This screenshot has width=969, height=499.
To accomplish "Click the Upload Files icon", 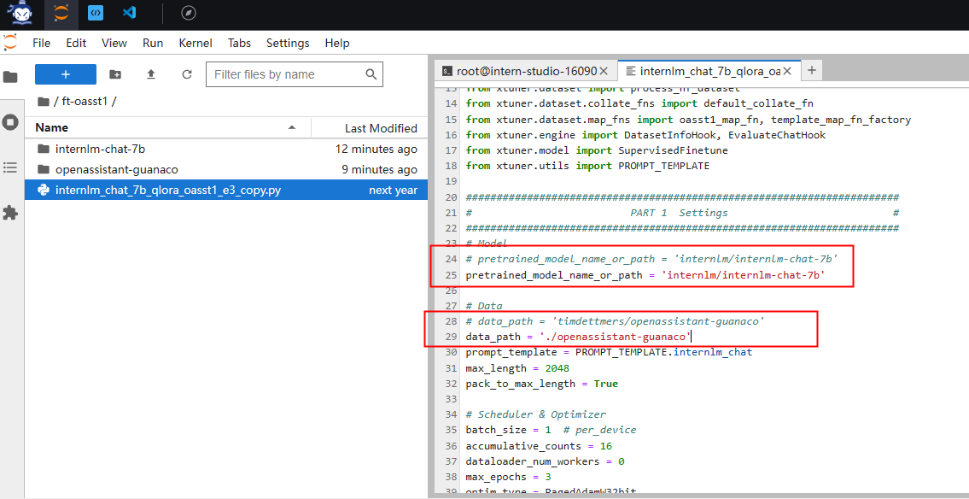I will [151, 74].
